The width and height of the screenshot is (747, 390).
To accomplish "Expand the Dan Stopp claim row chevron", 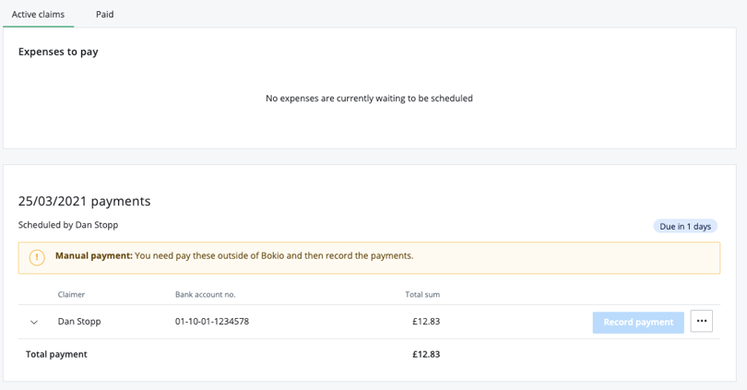I will pyautogui.click(x=34, y=322).
